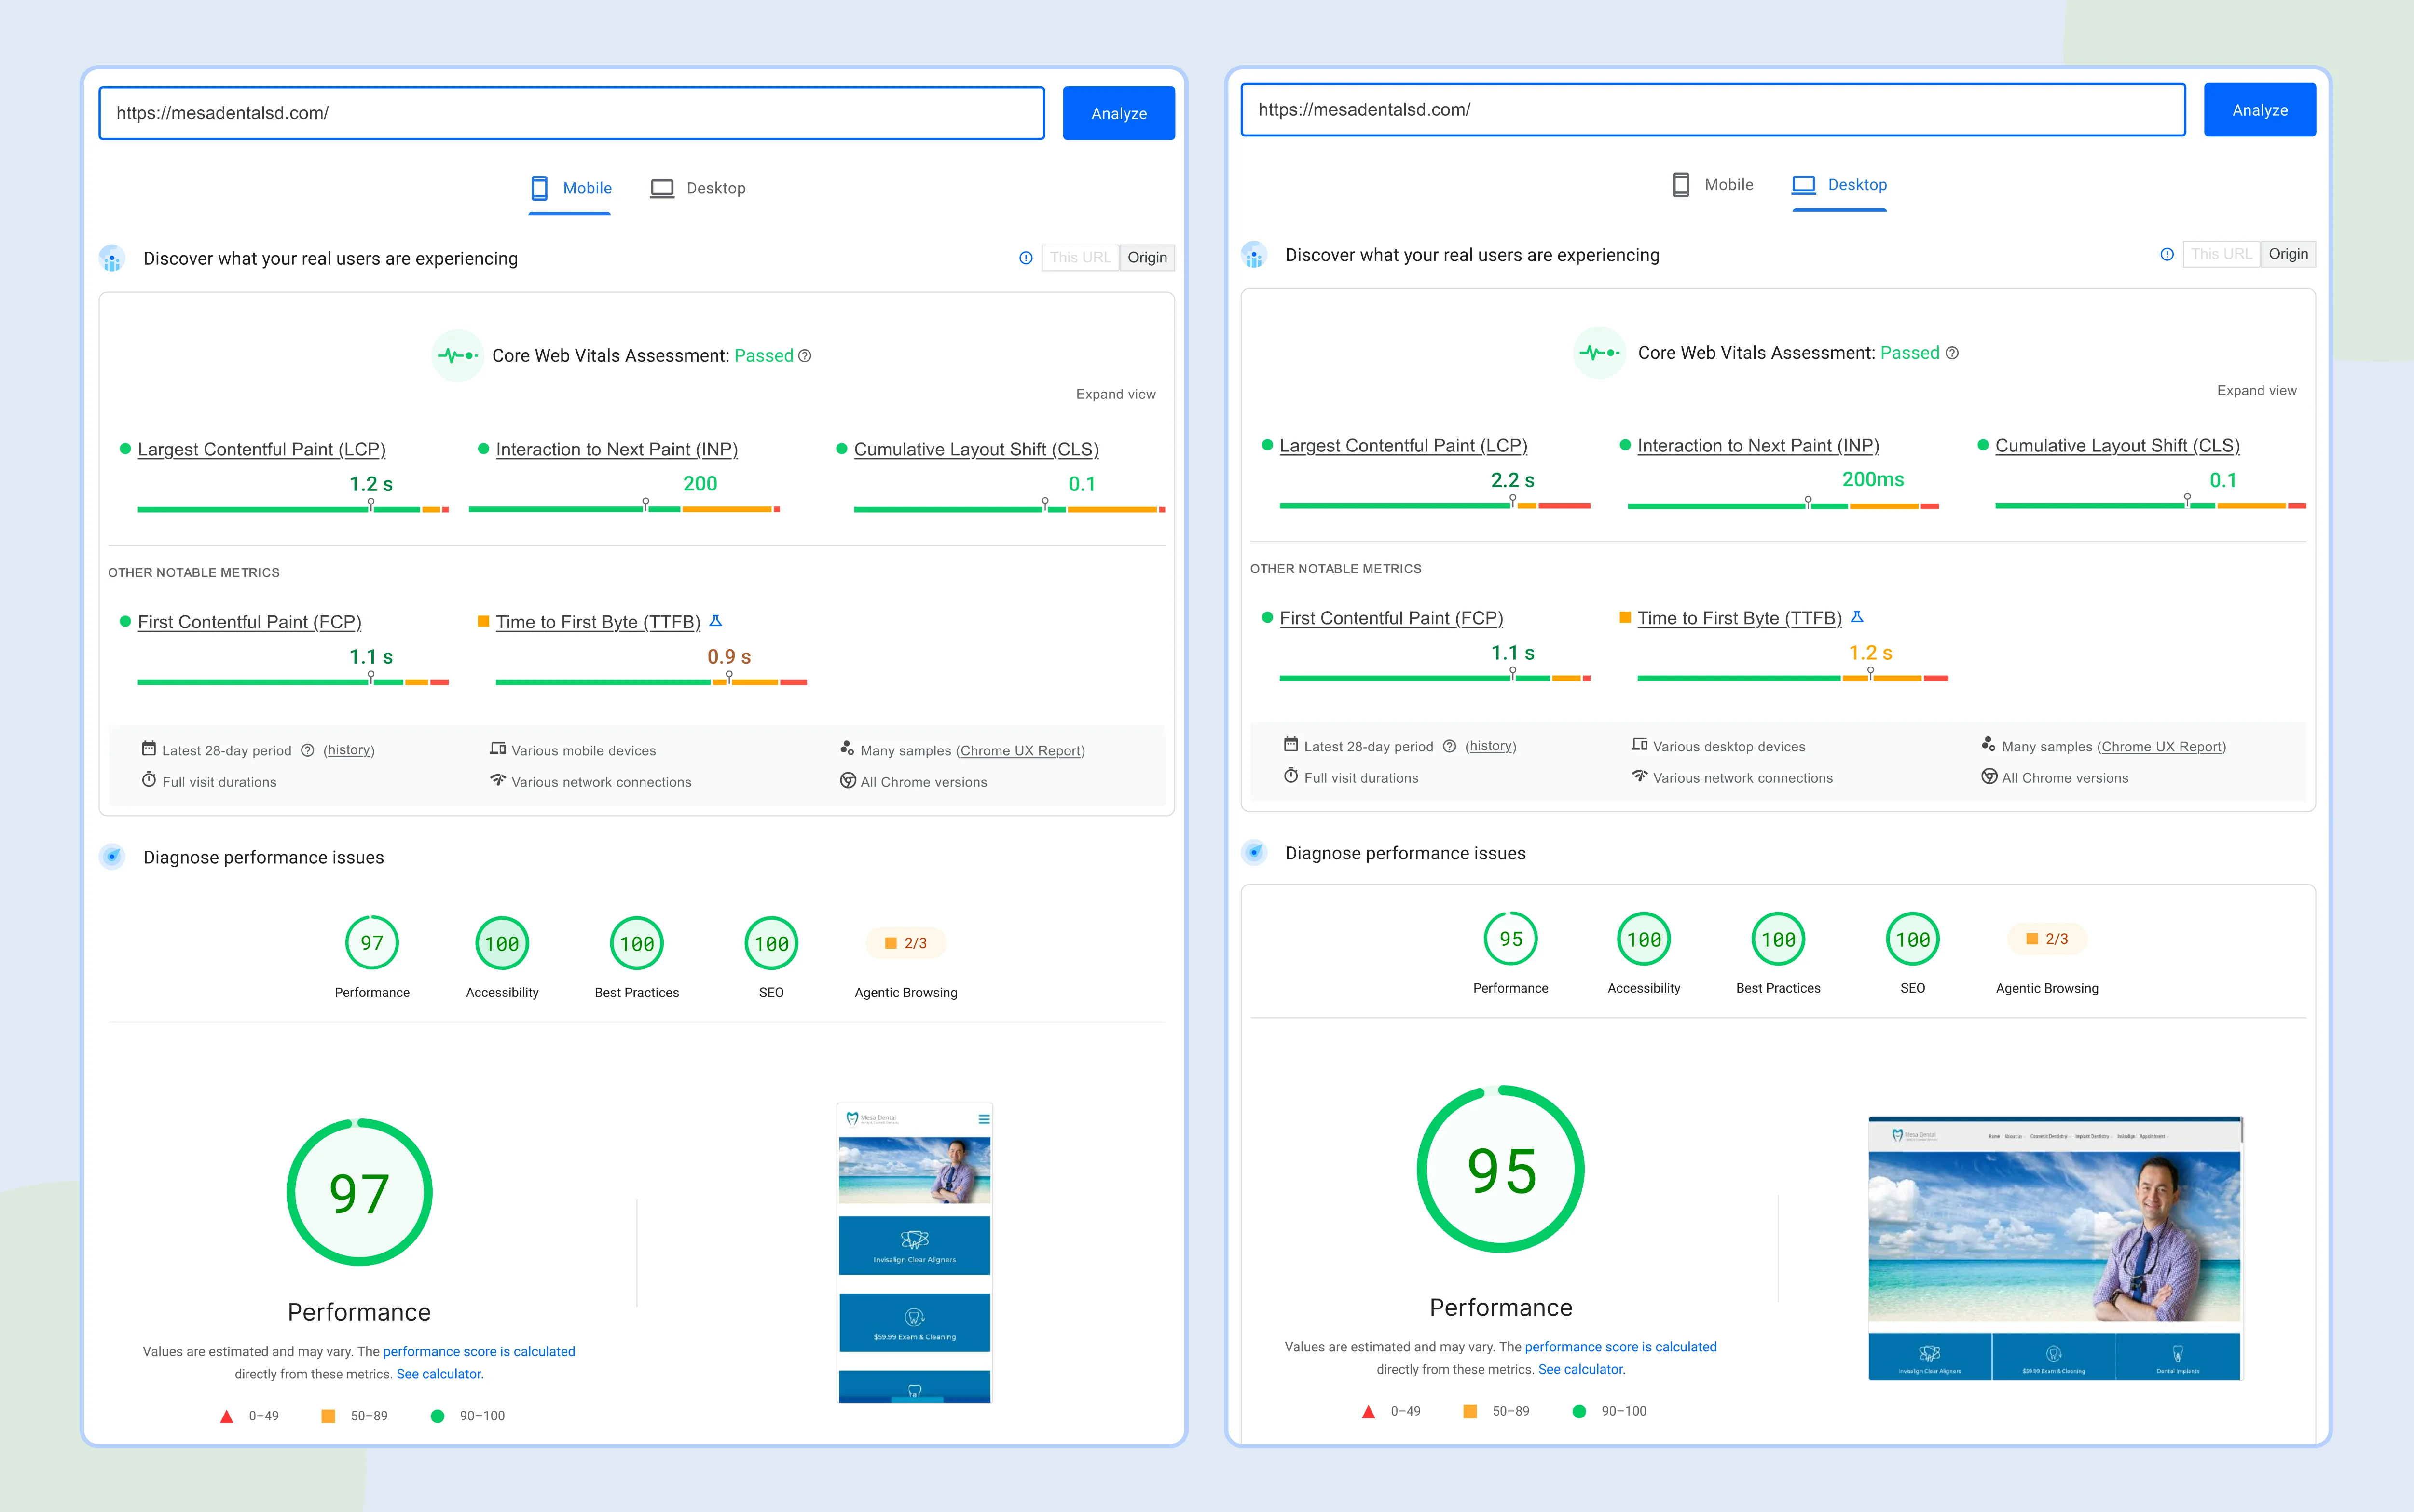This screenshot has height=1512, width=2414.
Task: Open Interaction to Next Paint link, right panel
Action: (1758, 446)
